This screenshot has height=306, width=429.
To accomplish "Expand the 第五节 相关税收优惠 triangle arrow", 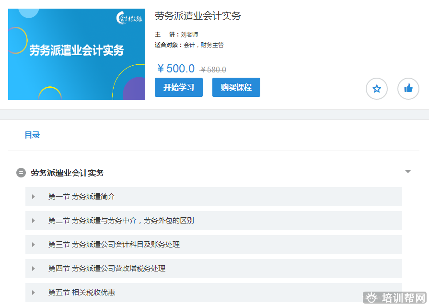I will coord(34,293).
